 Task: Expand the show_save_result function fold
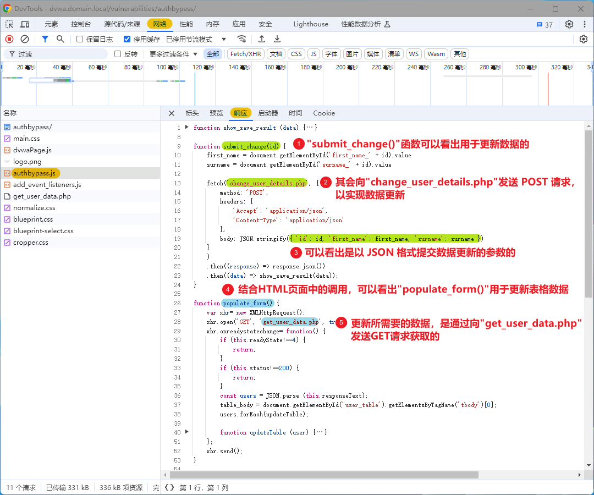point(187,127)
